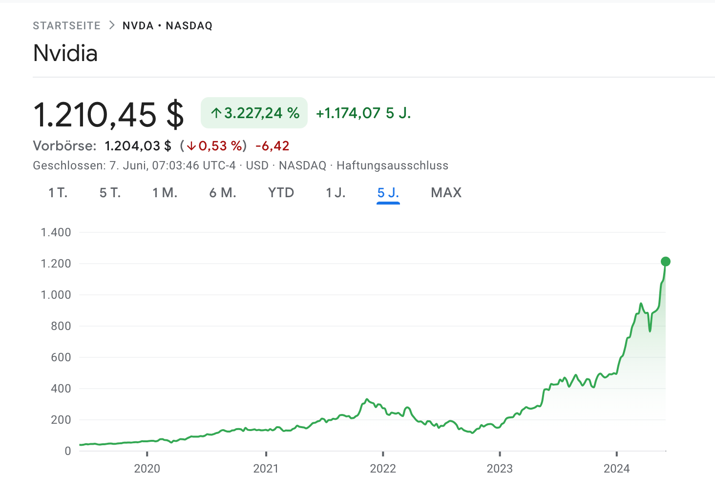715x495 pixels.
Task: Switch to the 1 M. range
Action: tap(165, 193)
